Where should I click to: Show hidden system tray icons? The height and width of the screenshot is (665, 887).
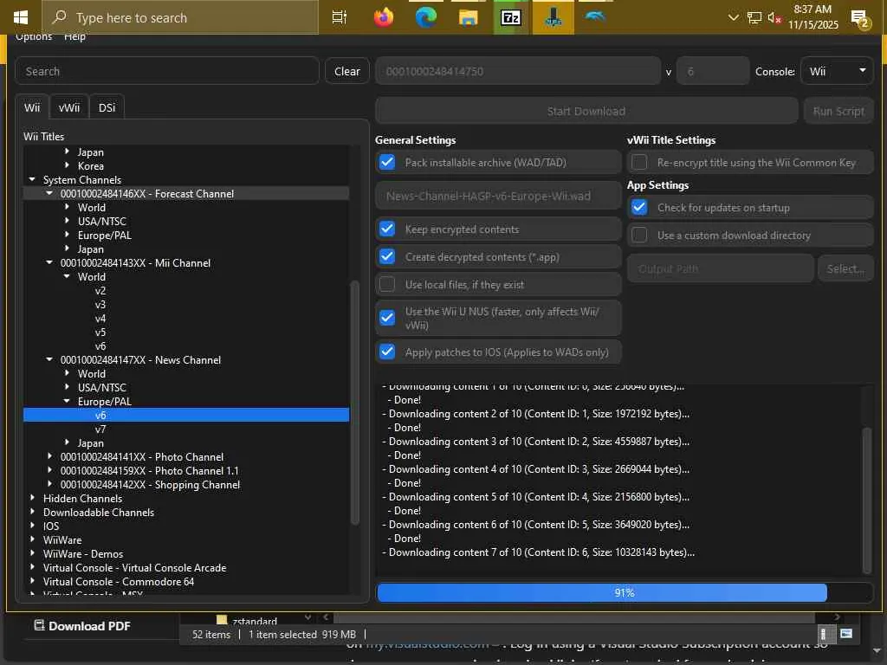click(x=733, y=17)
